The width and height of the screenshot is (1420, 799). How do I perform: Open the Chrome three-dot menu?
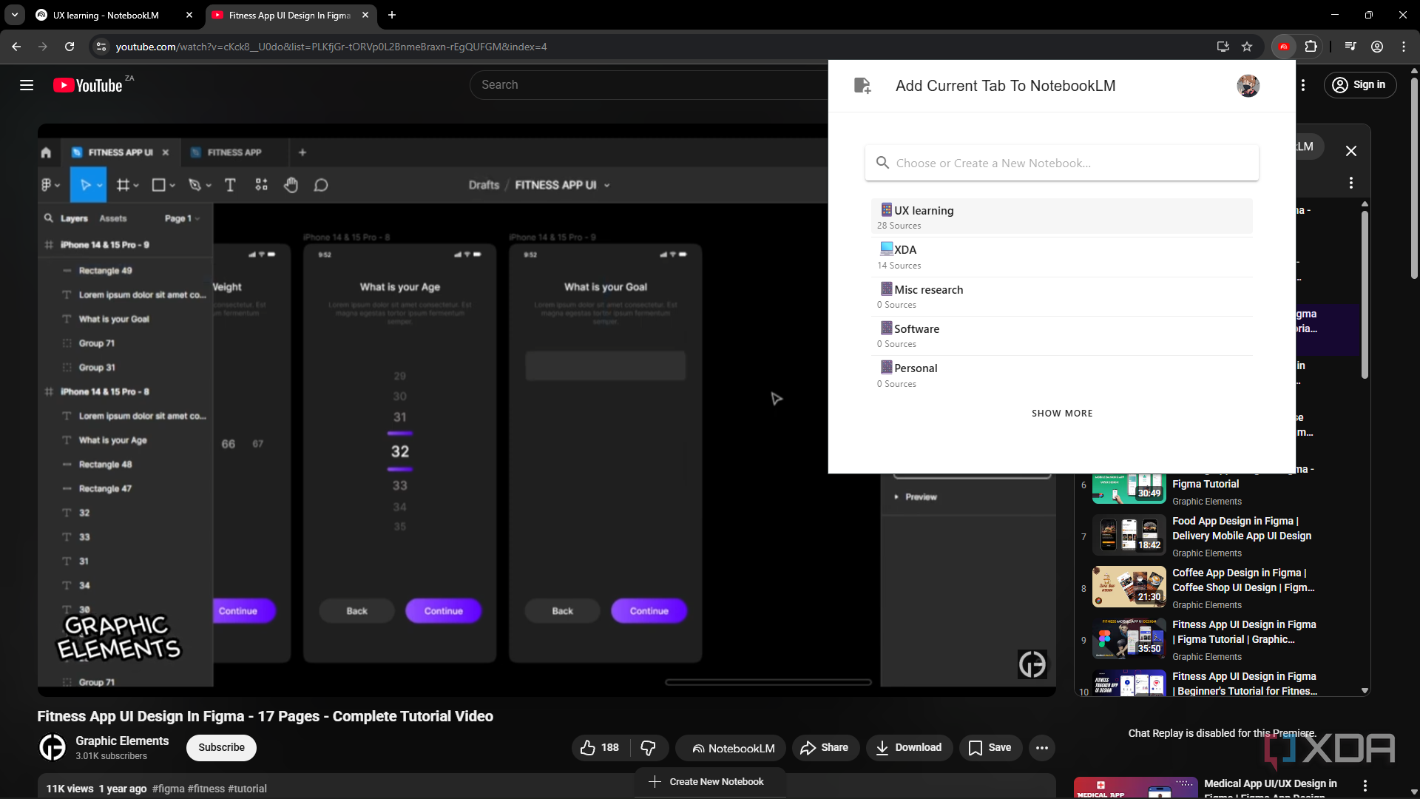point(1404,47)
